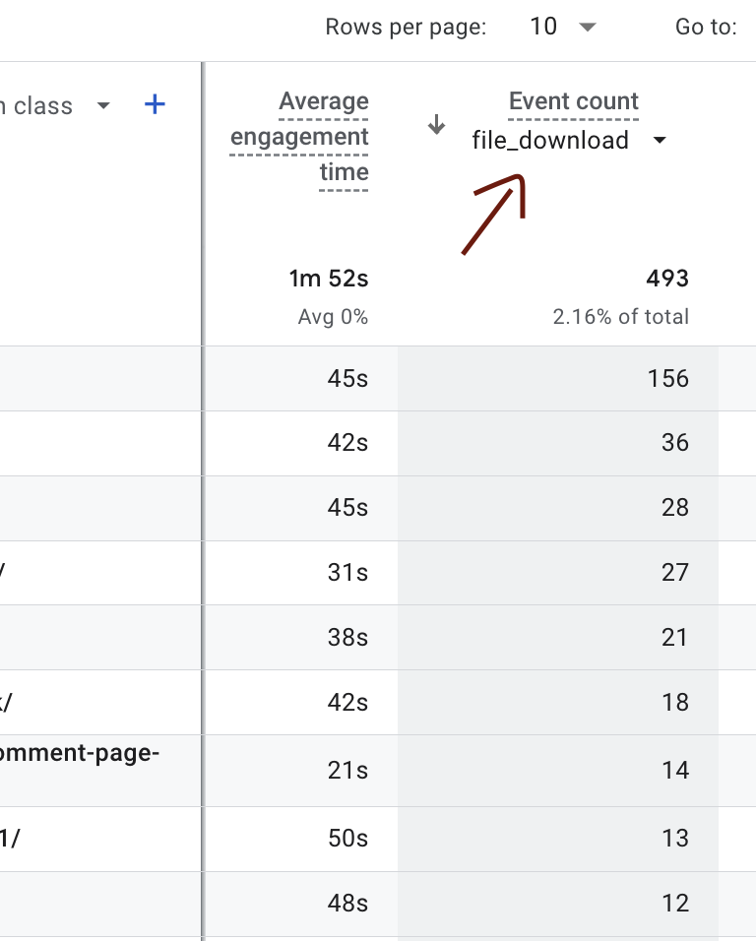
Task: Click the Event count column header
Action: point(574,101)
